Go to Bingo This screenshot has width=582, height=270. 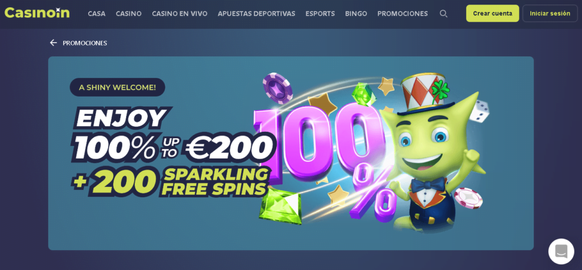click(x=356, y=14)
